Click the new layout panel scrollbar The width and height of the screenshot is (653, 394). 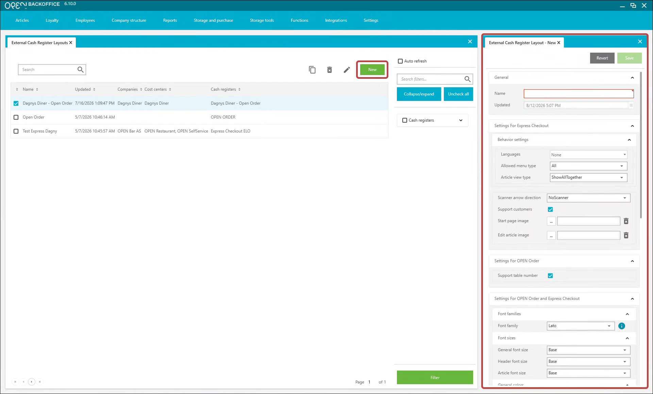[641, 145]
